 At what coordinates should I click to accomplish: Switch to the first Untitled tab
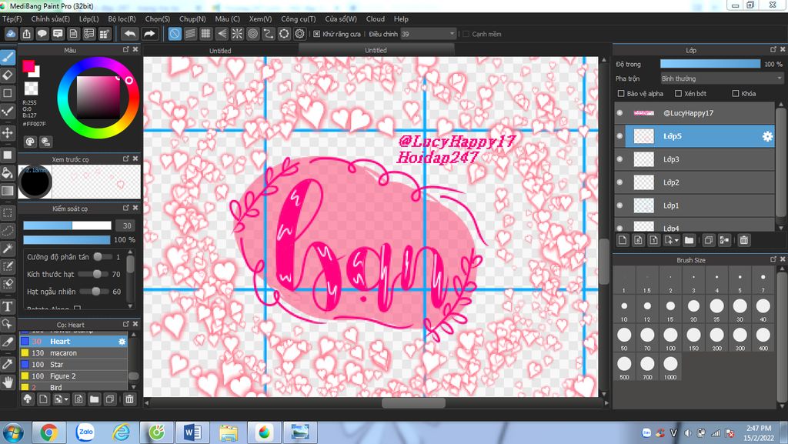(x=220, y=51)
